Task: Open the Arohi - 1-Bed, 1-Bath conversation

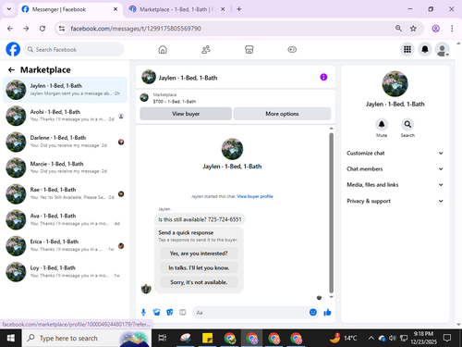Action: [x=65, y=116]
